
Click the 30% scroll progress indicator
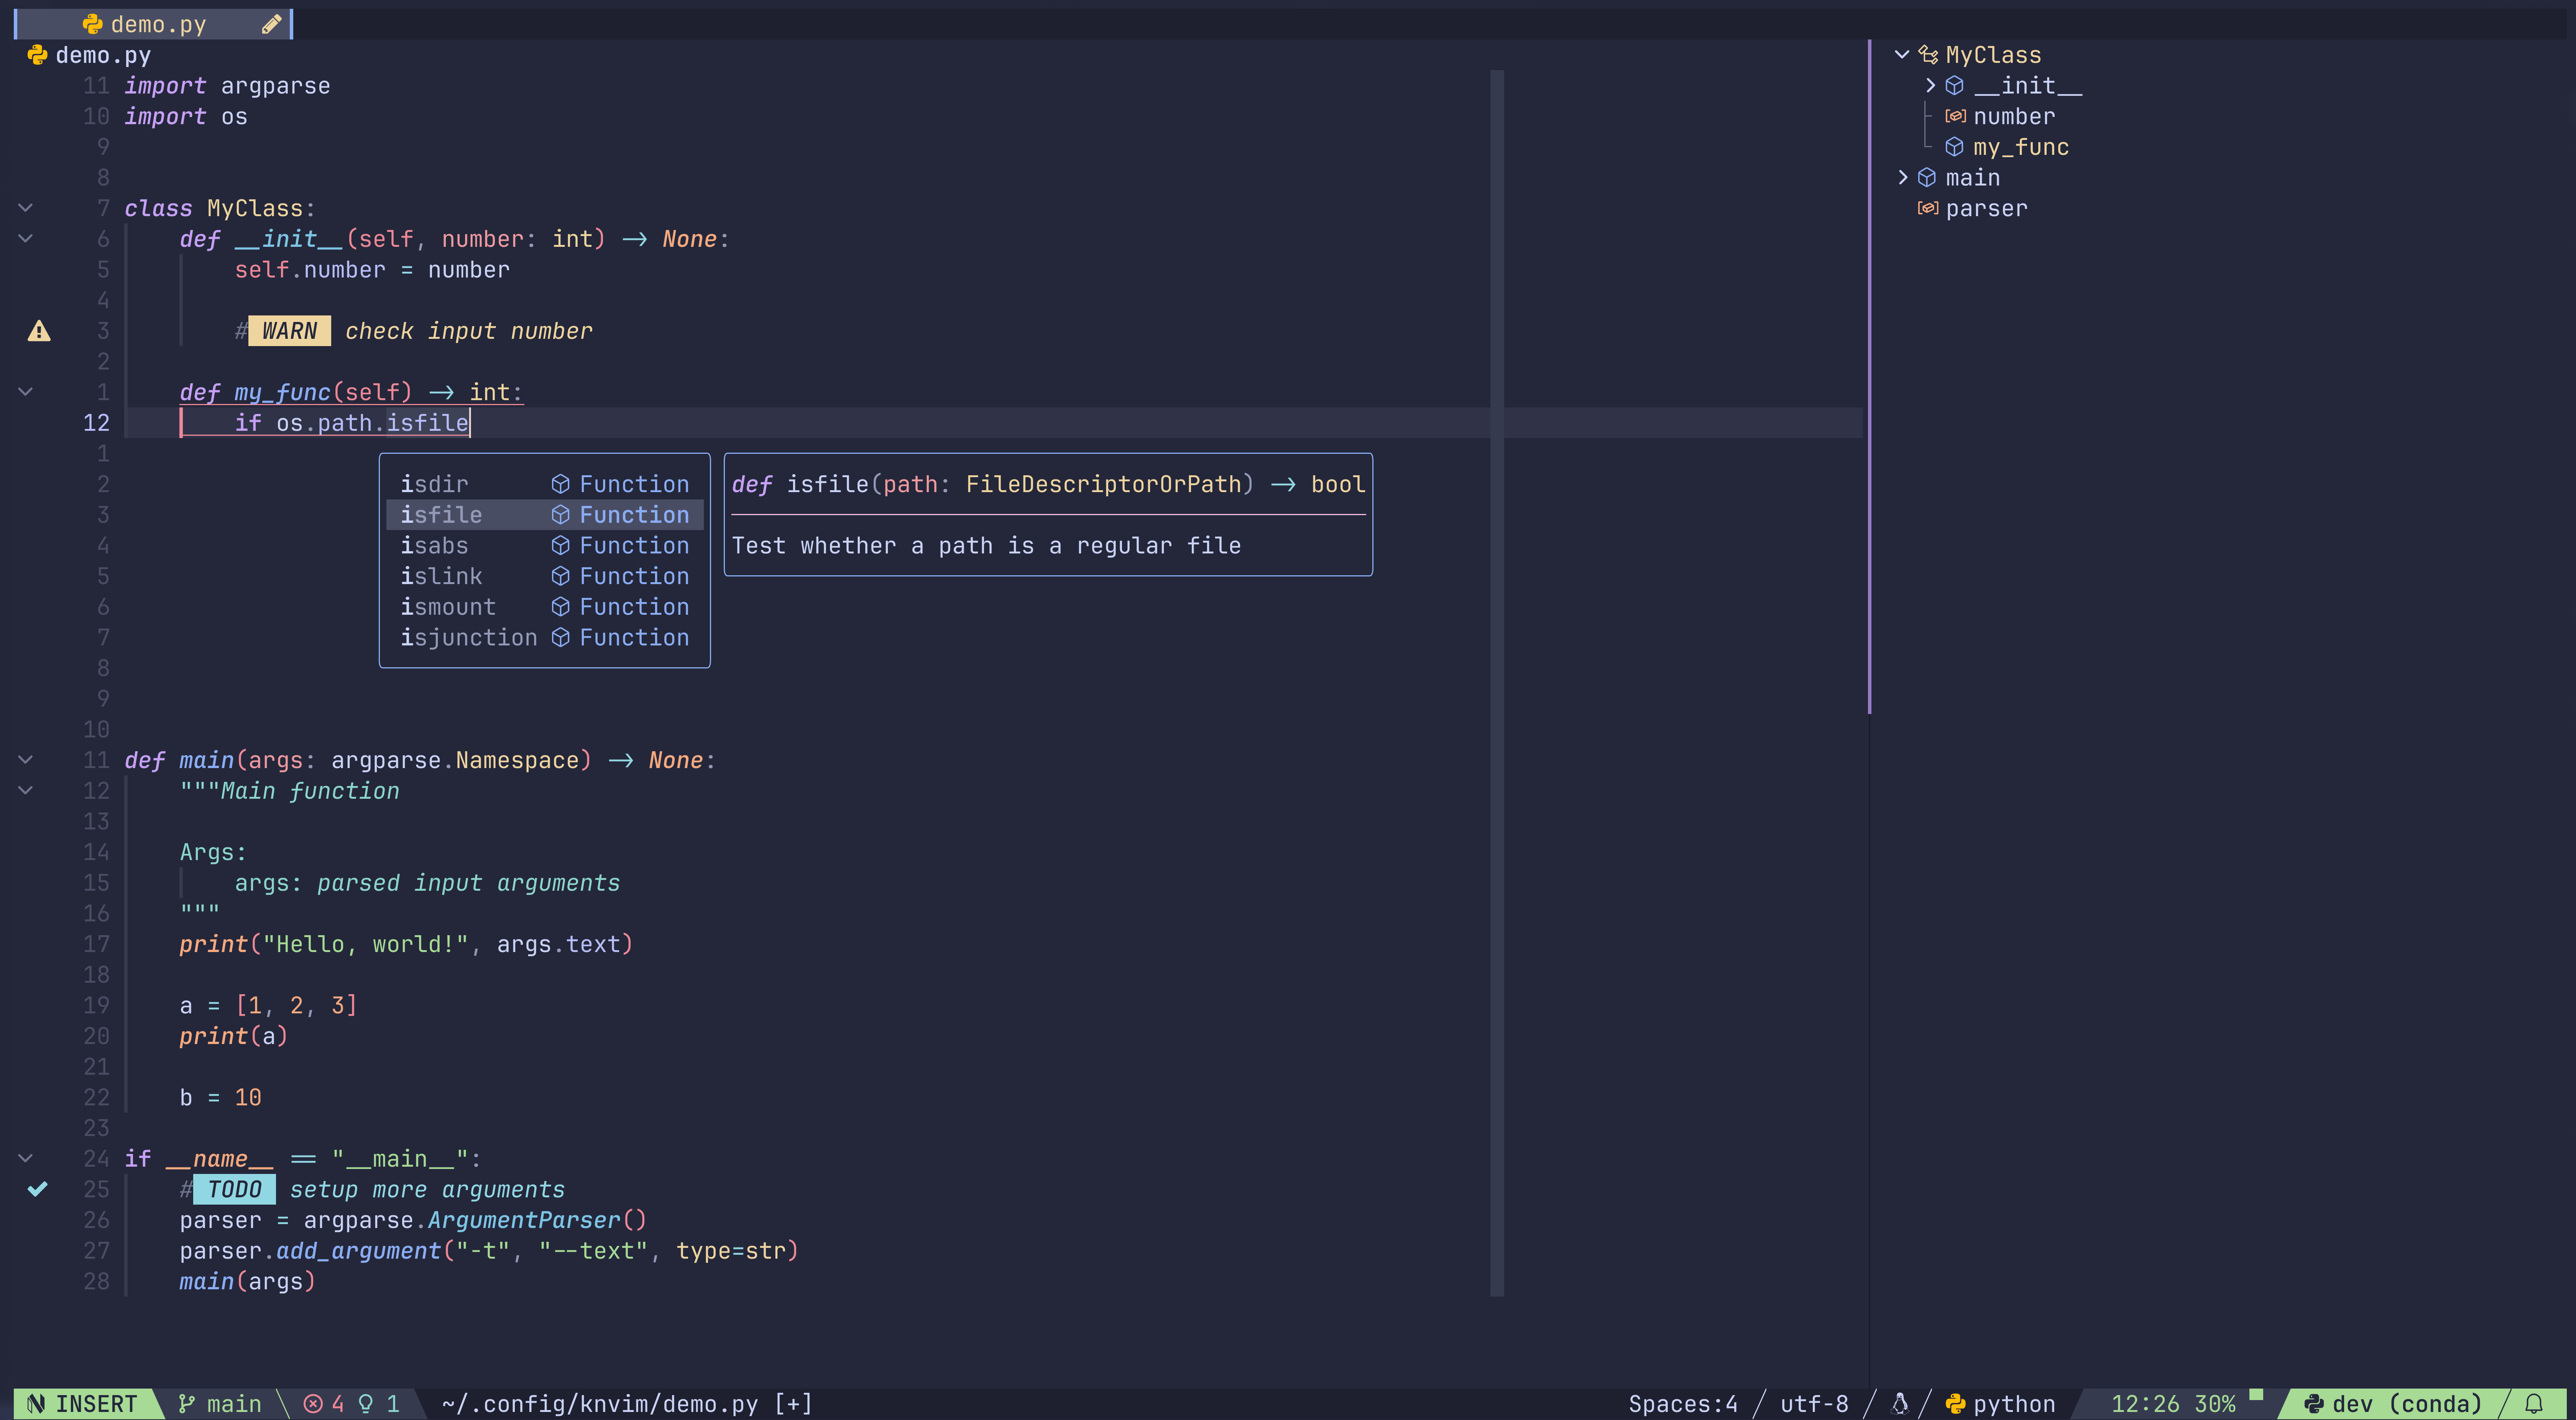coord(2215,1404)
